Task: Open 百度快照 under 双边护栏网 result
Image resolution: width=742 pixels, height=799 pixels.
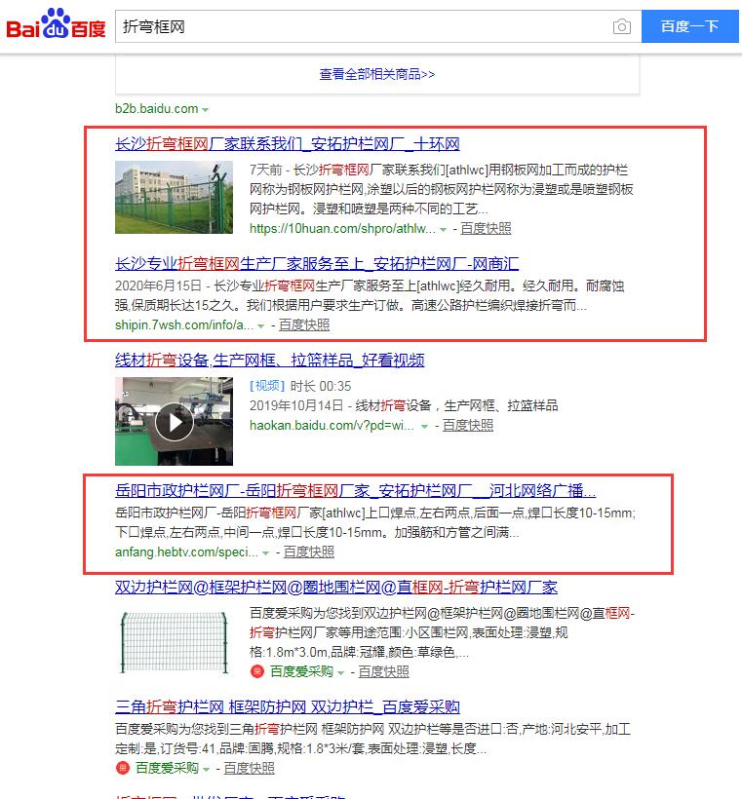Action: (383, 671)
